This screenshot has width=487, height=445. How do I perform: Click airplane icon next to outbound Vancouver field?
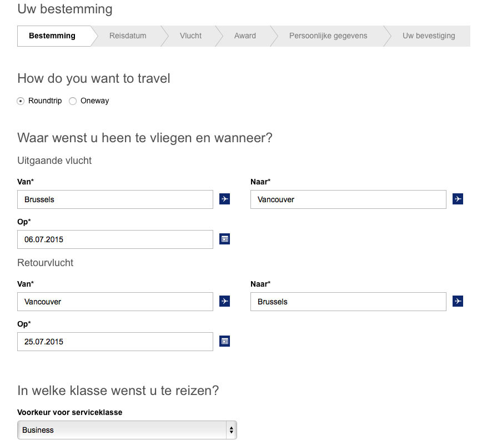point(458,199)
